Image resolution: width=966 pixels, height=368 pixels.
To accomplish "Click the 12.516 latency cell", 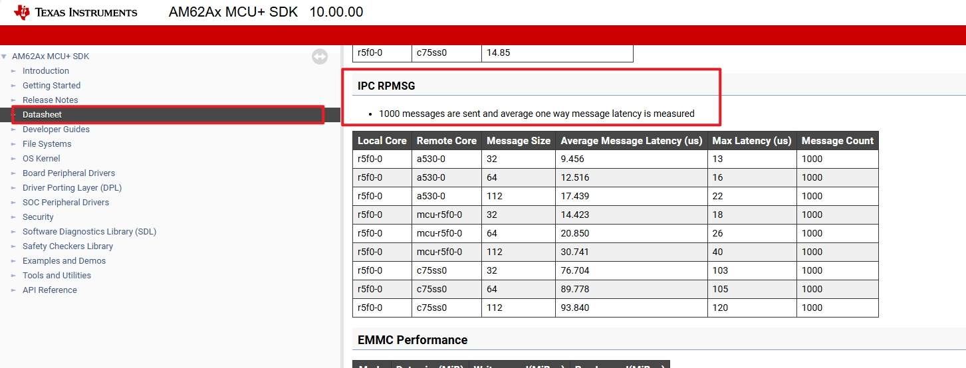I will click(631, 177).
